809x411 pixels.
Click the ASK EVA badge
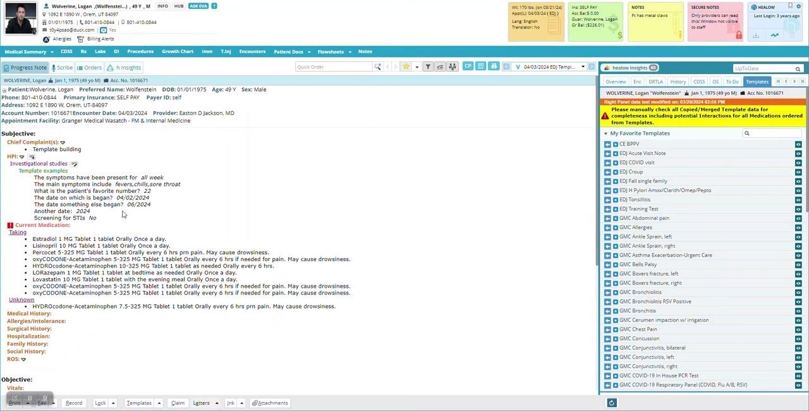coord(198,6)
